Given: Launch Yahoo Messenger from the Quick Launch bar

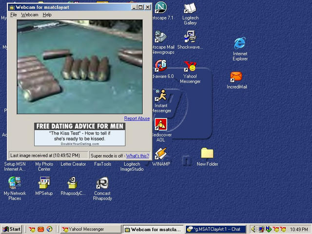Looking at the screenshot, I should click(32, 230).
